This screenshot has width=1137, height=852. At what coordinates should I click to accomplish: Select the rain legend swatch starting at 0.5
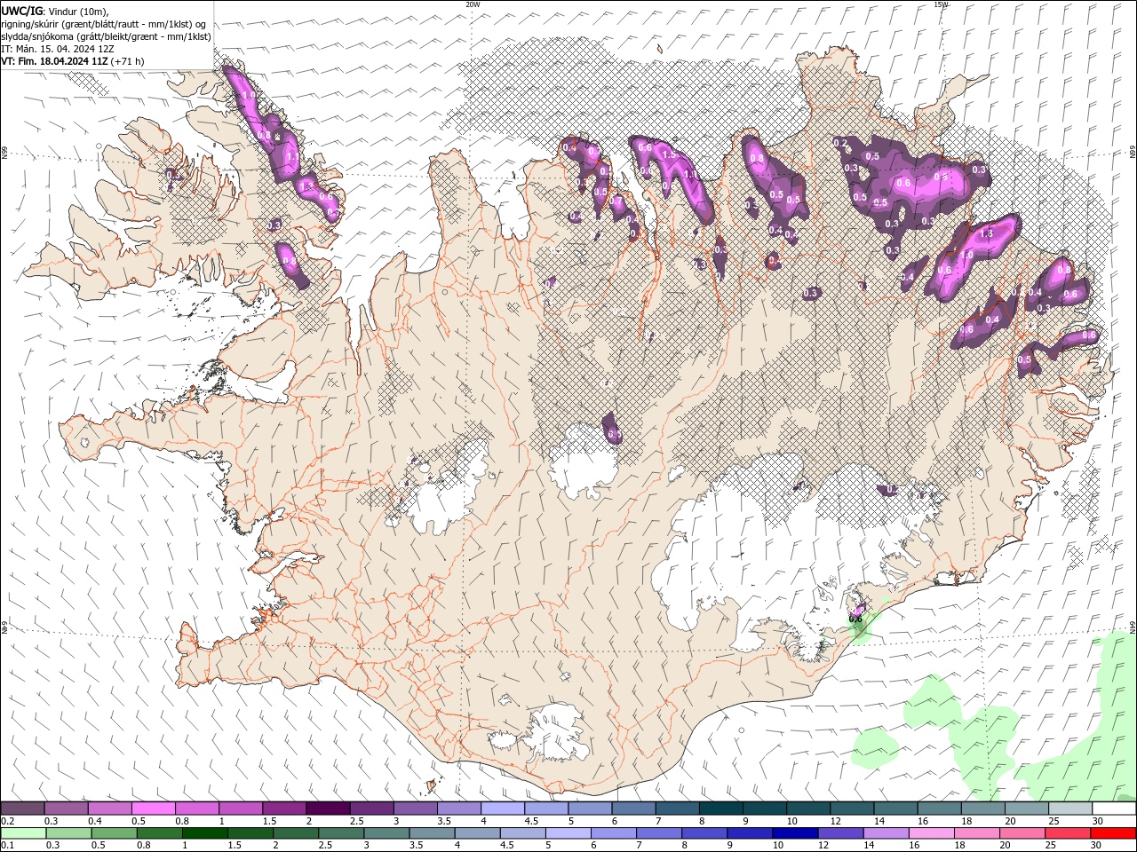coord(113,833)
